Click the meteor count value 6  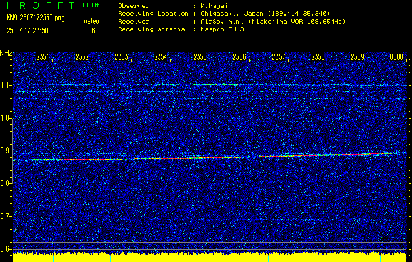pyautogui.click(x=94, y=31)
